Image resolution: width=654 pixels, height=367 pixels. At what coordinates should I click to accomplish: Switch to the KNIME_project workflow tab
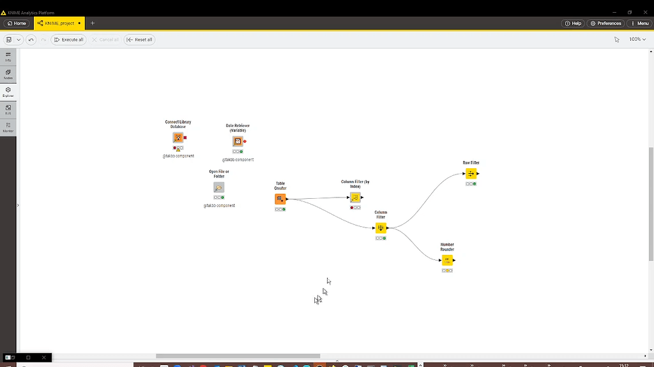(x=58, y=23)
